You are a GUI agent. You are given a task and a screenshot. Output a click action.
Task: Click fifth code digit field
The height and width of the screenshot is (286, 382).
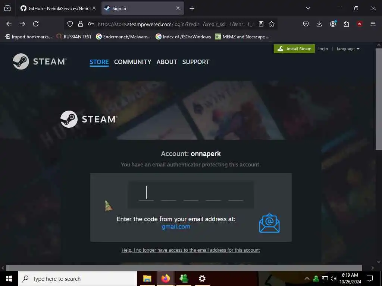236,193
